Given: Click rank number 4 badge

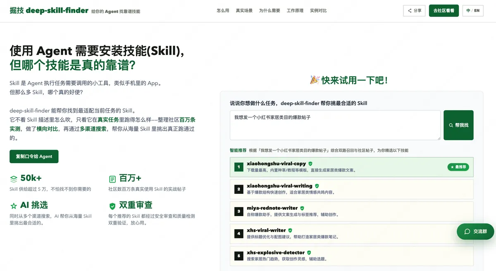Looking at the screenshot, I should click(x=238, y=234).
